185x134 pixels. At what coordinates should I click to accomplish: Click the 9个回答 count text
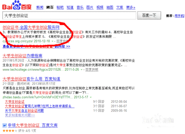point(99,102)
